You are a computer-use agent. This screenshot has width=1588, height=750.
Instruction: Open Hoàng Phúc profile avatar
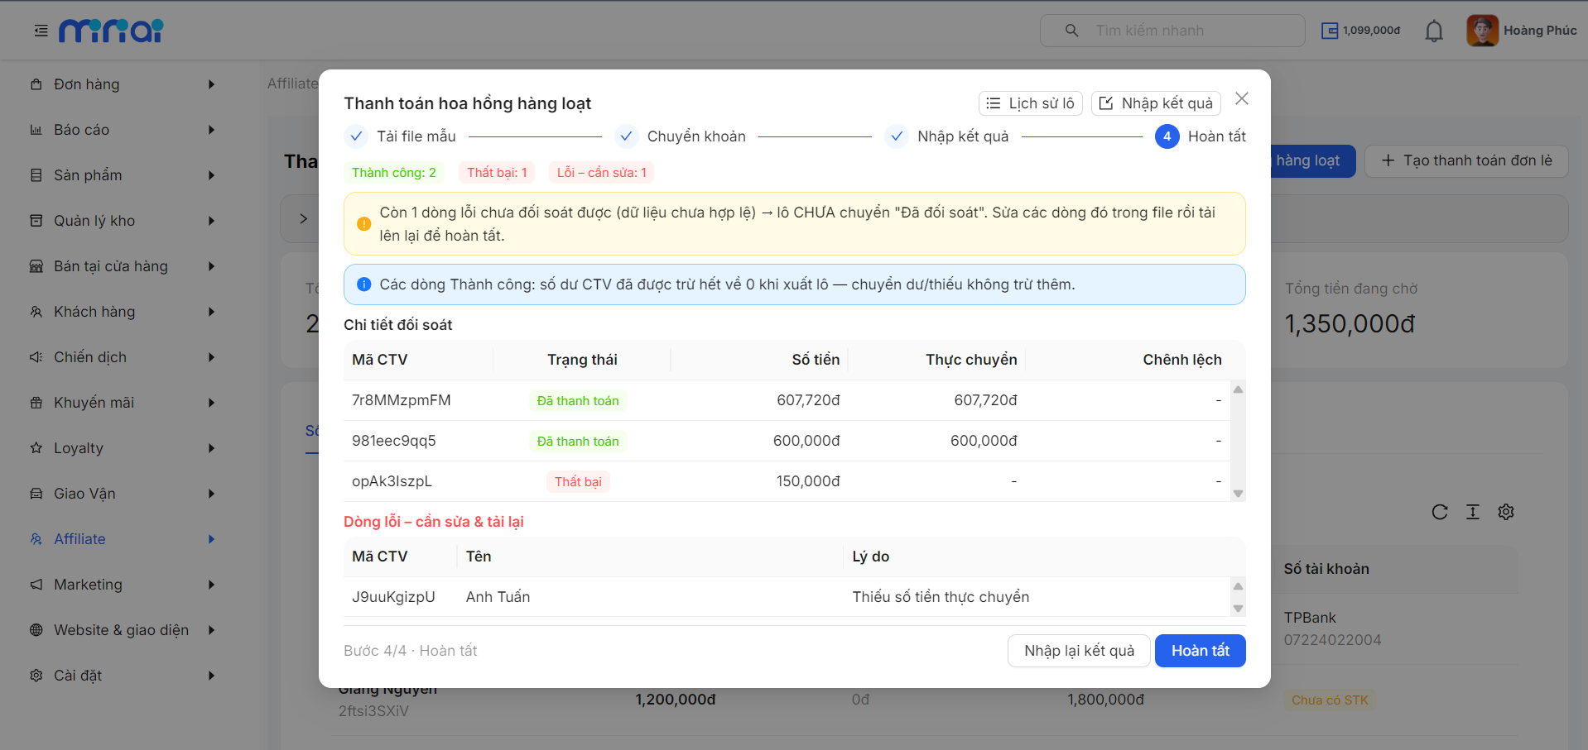tap(1482, 31)
